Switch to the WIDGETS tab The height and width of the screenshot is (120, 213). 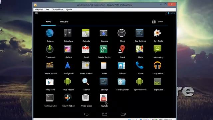pos(64,22)
